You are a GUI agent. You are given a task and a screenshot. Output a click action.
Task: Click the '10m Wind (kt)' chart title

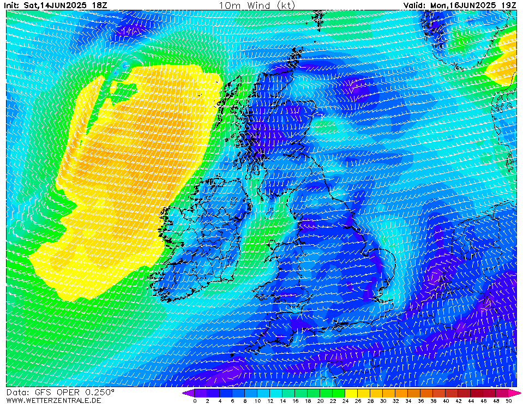coord(257,5)
